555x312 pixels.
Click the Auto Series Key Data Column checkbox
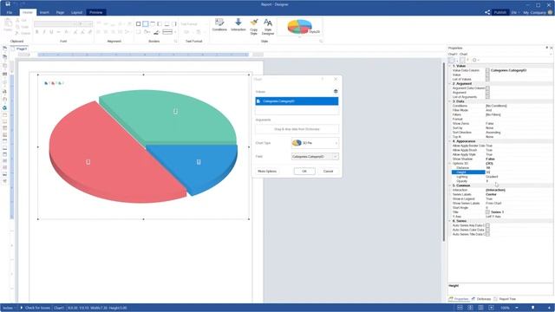487,225
